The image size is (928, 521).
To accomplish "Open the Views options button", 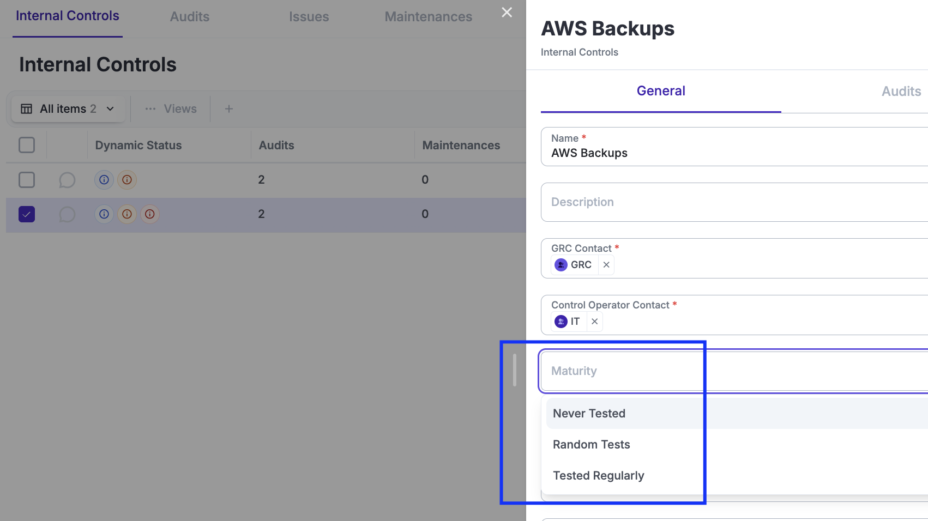I will 171,109.
